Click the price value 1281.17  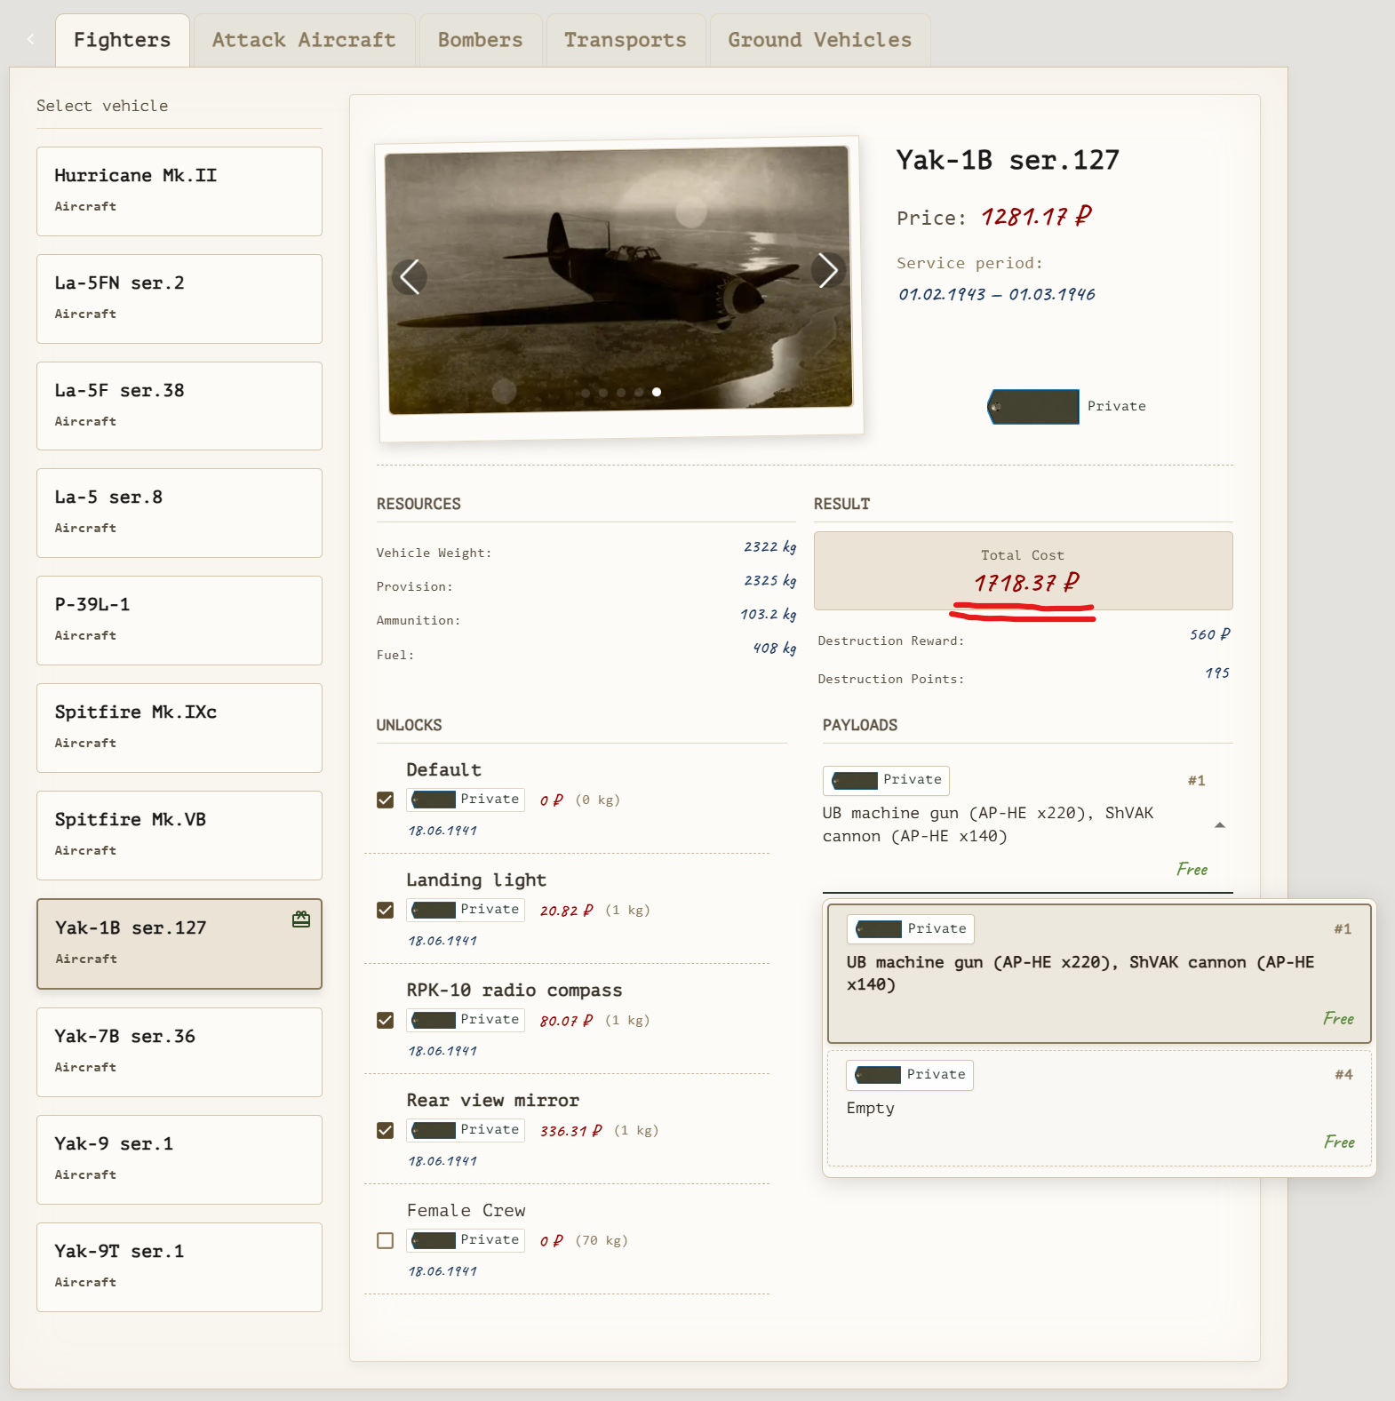point(1036,217)
